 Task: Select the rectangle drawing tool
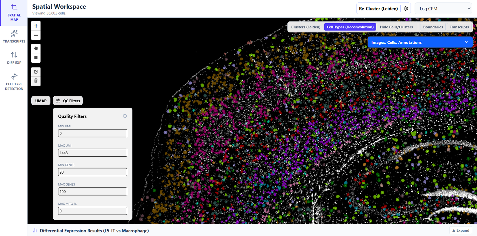pyautogui.click(x=36, y=58)
